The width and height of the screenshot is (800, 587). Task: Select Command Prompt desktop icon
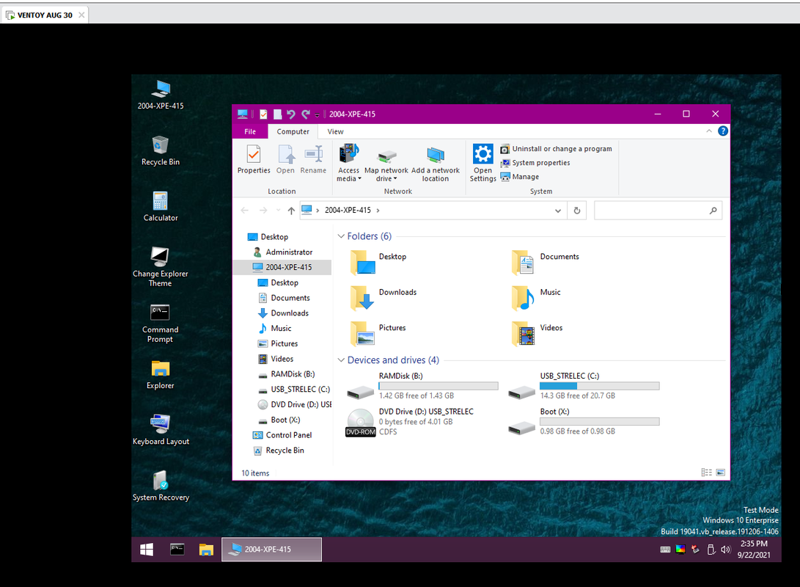160,323
